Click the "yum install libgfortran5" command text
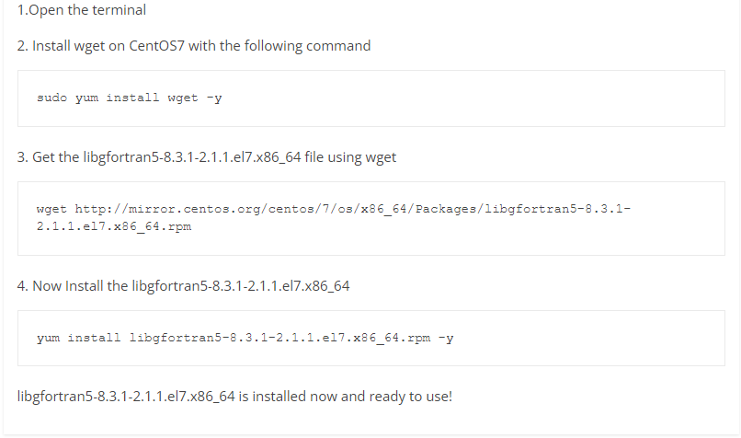The width and height of the screenshot is (741, 438). tap(245, 339)
